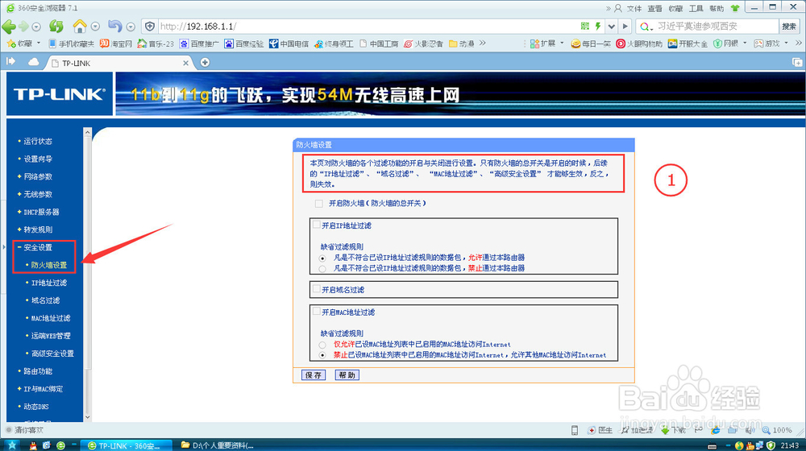The height and width of the screenshot is (451, 806).
Task: Open the address bar history dropdown arrow
Action: (x=611, y=27)
